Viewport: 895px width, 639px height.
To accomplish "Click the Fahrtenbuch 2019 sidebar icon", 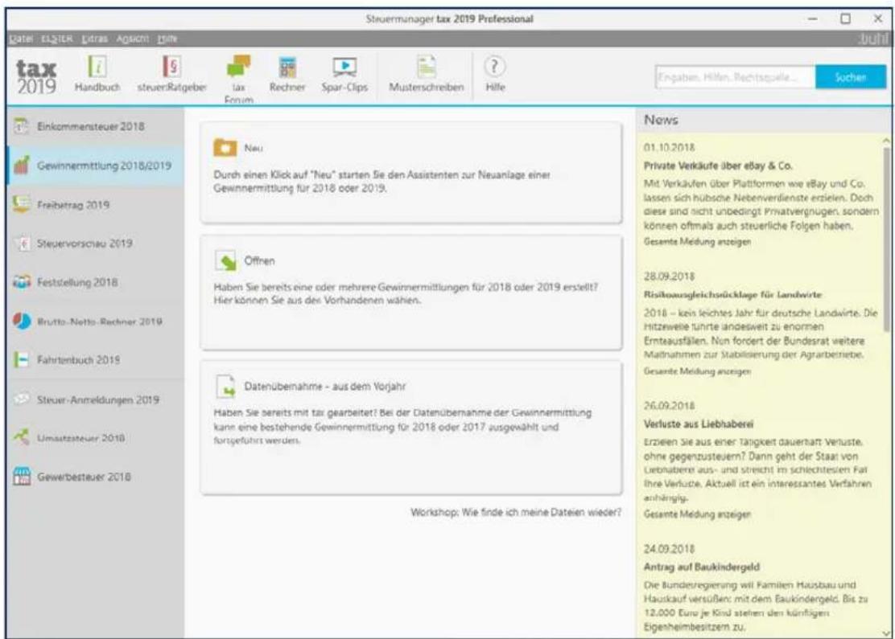I will [21, 359].
